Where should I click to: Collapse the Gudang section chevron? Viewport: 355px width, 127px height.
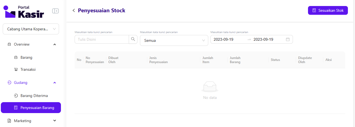coord(55,82)
